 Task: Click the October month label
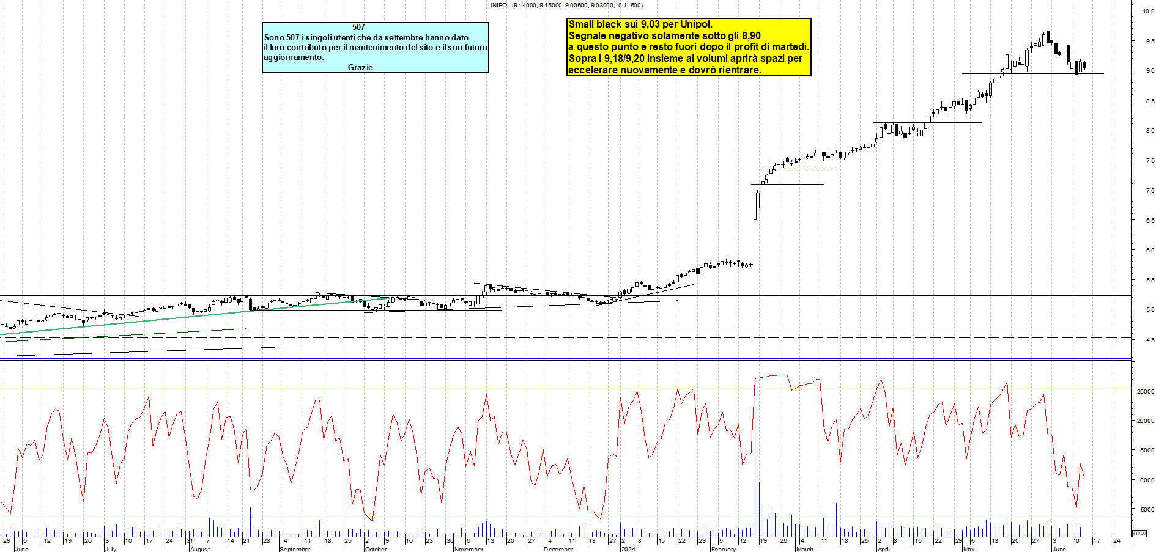point(376,549)
